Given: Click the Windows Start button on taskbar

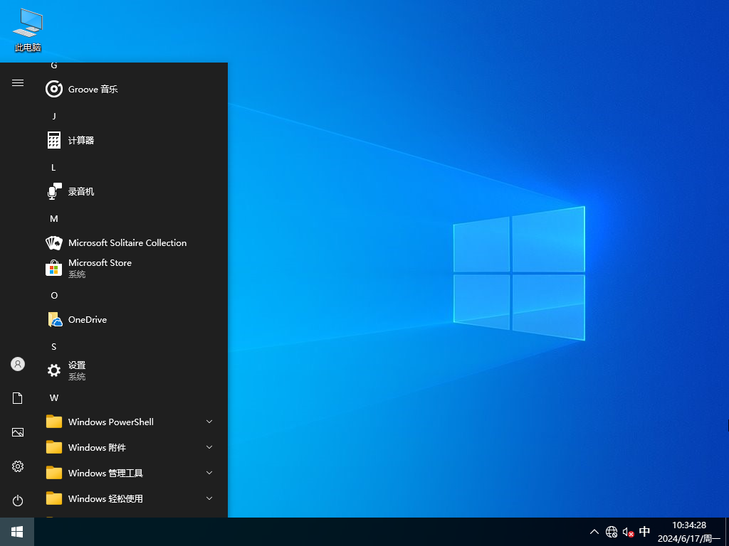Looking at the screenshot, I should point(16,532).
